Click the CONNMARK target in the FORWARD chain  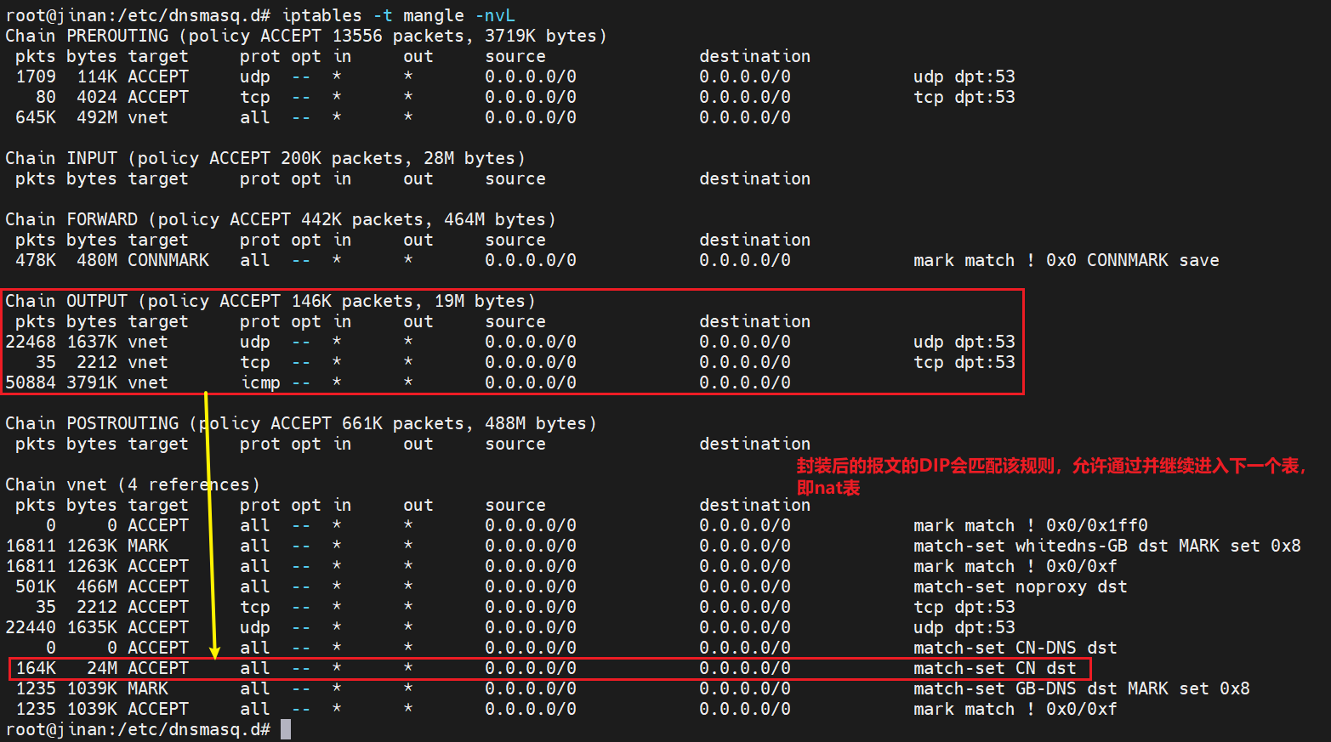point(168,260)
